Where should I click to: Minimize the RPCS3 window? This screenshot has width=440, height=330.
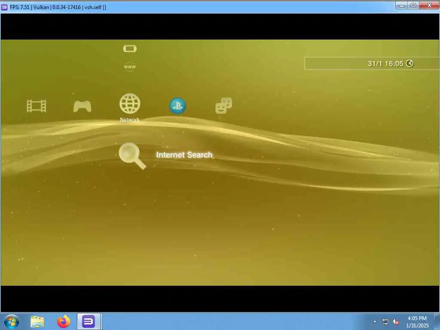[402, 5]
